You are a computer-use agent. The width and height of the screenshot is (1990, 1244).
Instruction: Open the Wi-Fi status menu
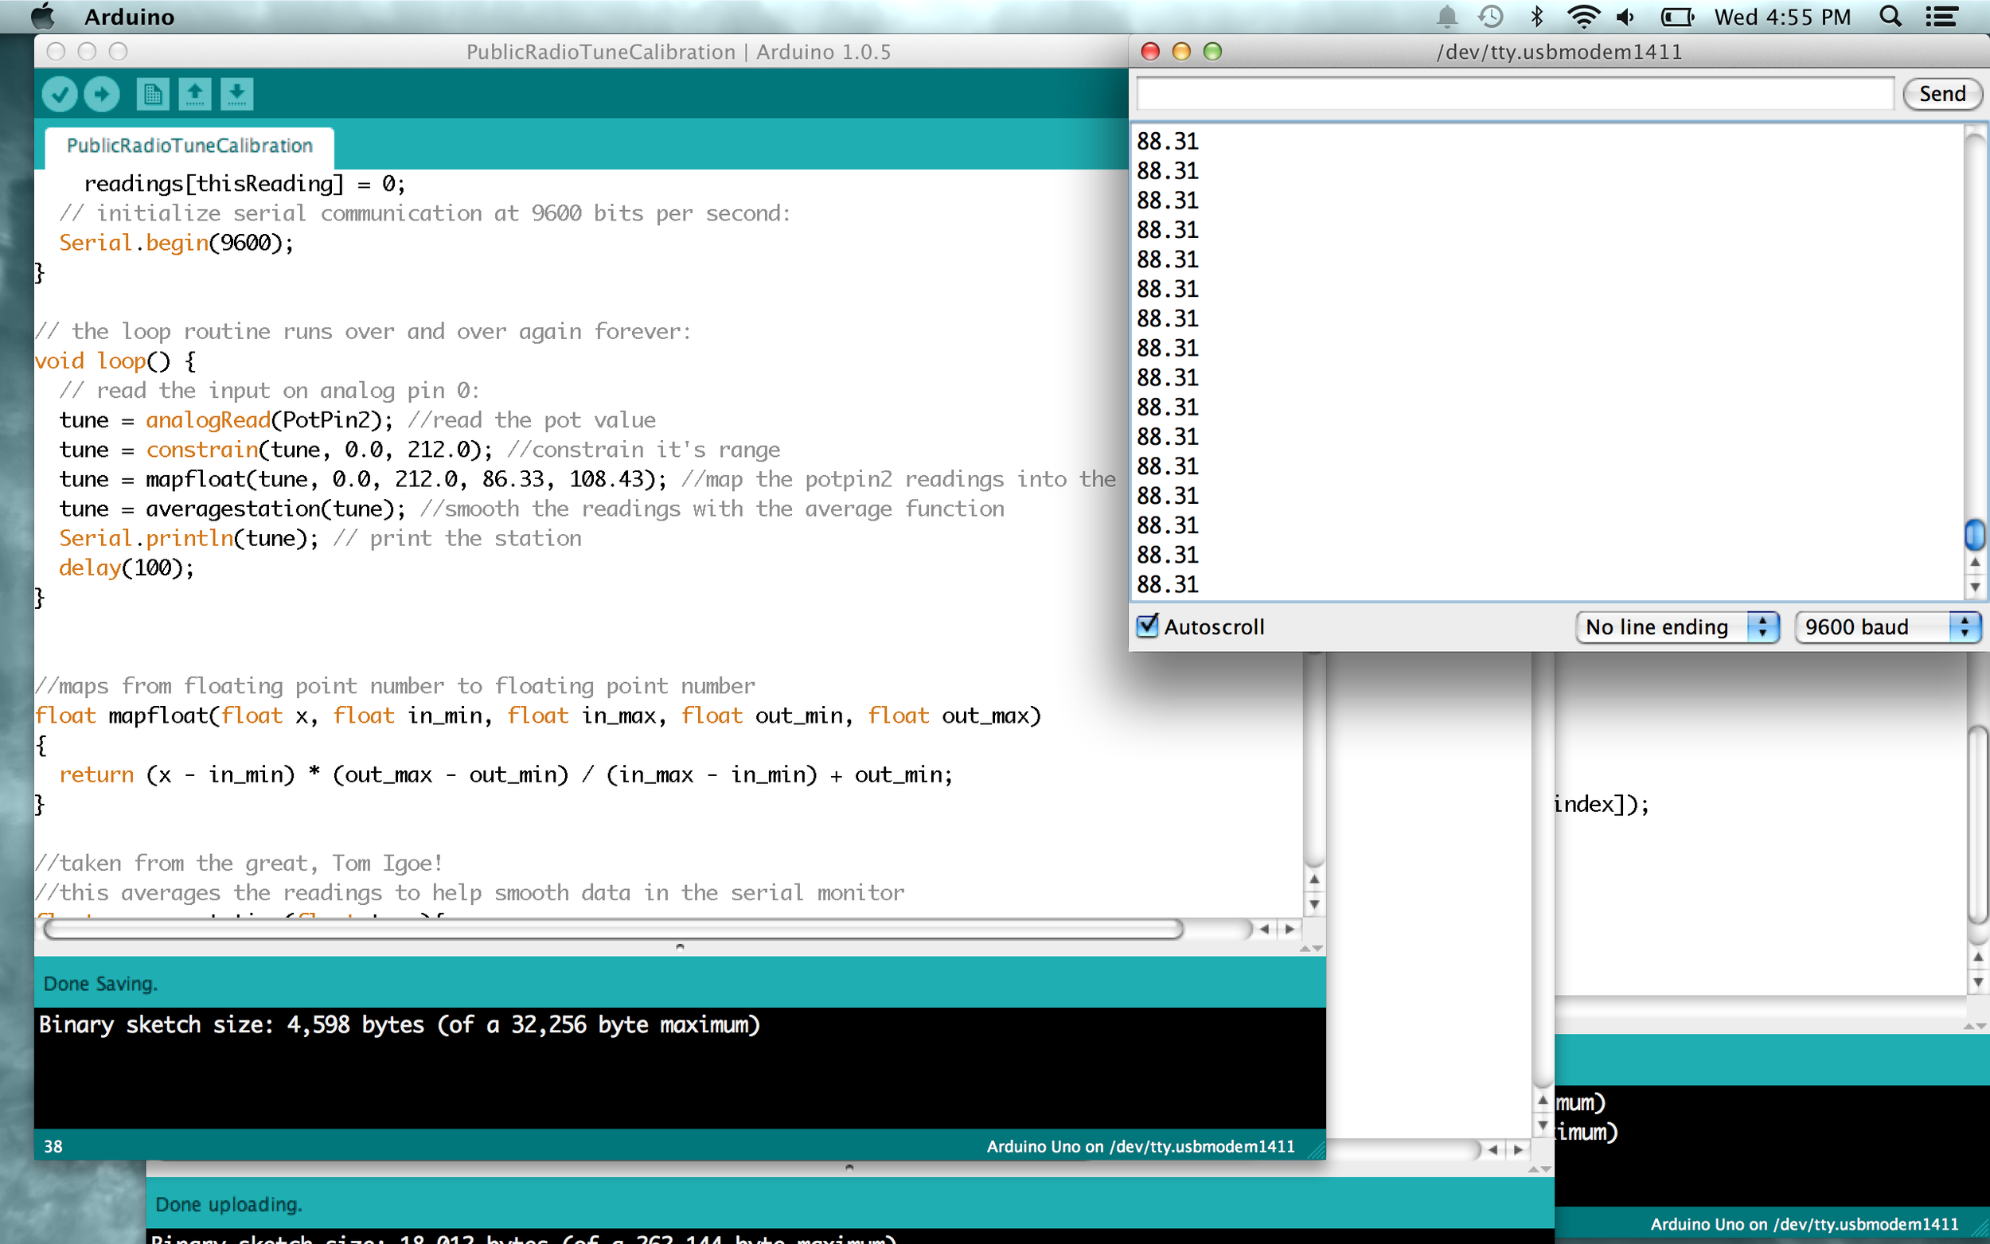1582,17
